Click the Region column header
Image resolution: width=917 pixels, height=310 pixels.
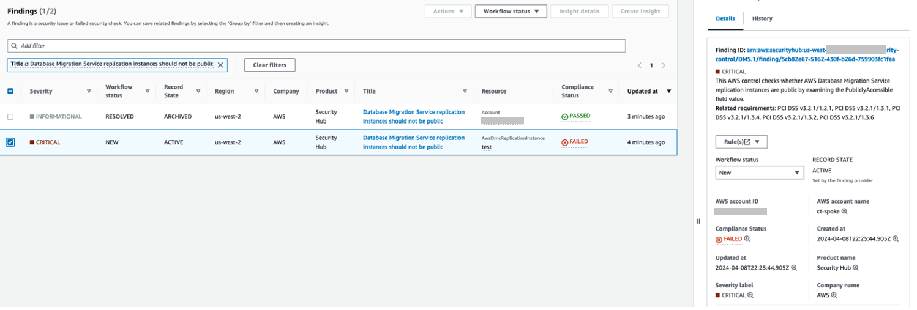(225, 91)
